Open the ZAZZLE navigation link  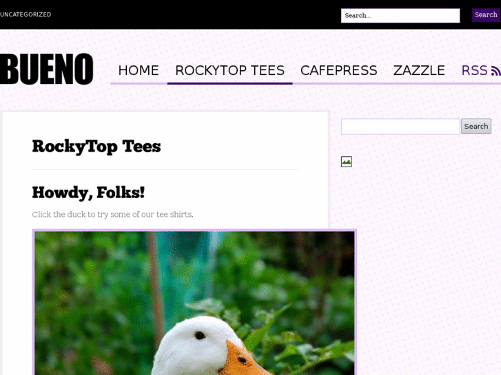click(419, 71)
